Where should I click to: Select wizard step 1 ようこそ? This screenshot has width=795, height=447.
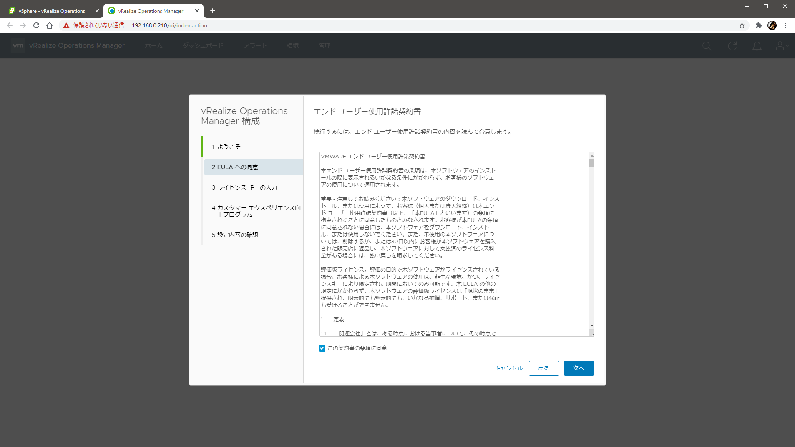point(229,147)
